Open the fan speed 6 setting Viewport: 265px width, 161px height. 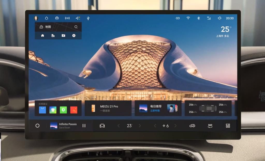click(166, 126)
